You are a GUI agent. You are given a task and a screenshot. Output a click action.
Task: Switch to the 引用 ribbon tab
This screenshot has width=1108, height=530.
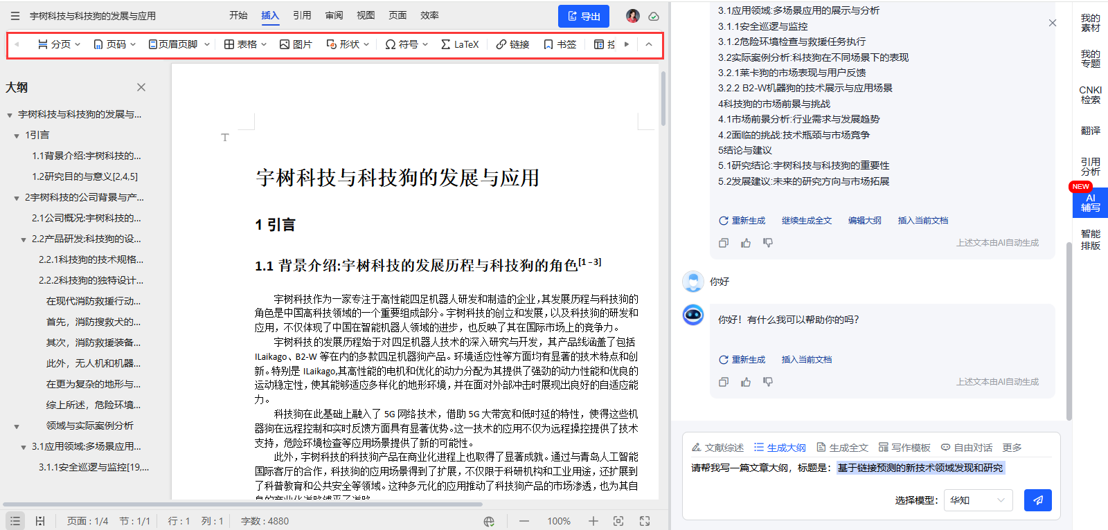302,15
